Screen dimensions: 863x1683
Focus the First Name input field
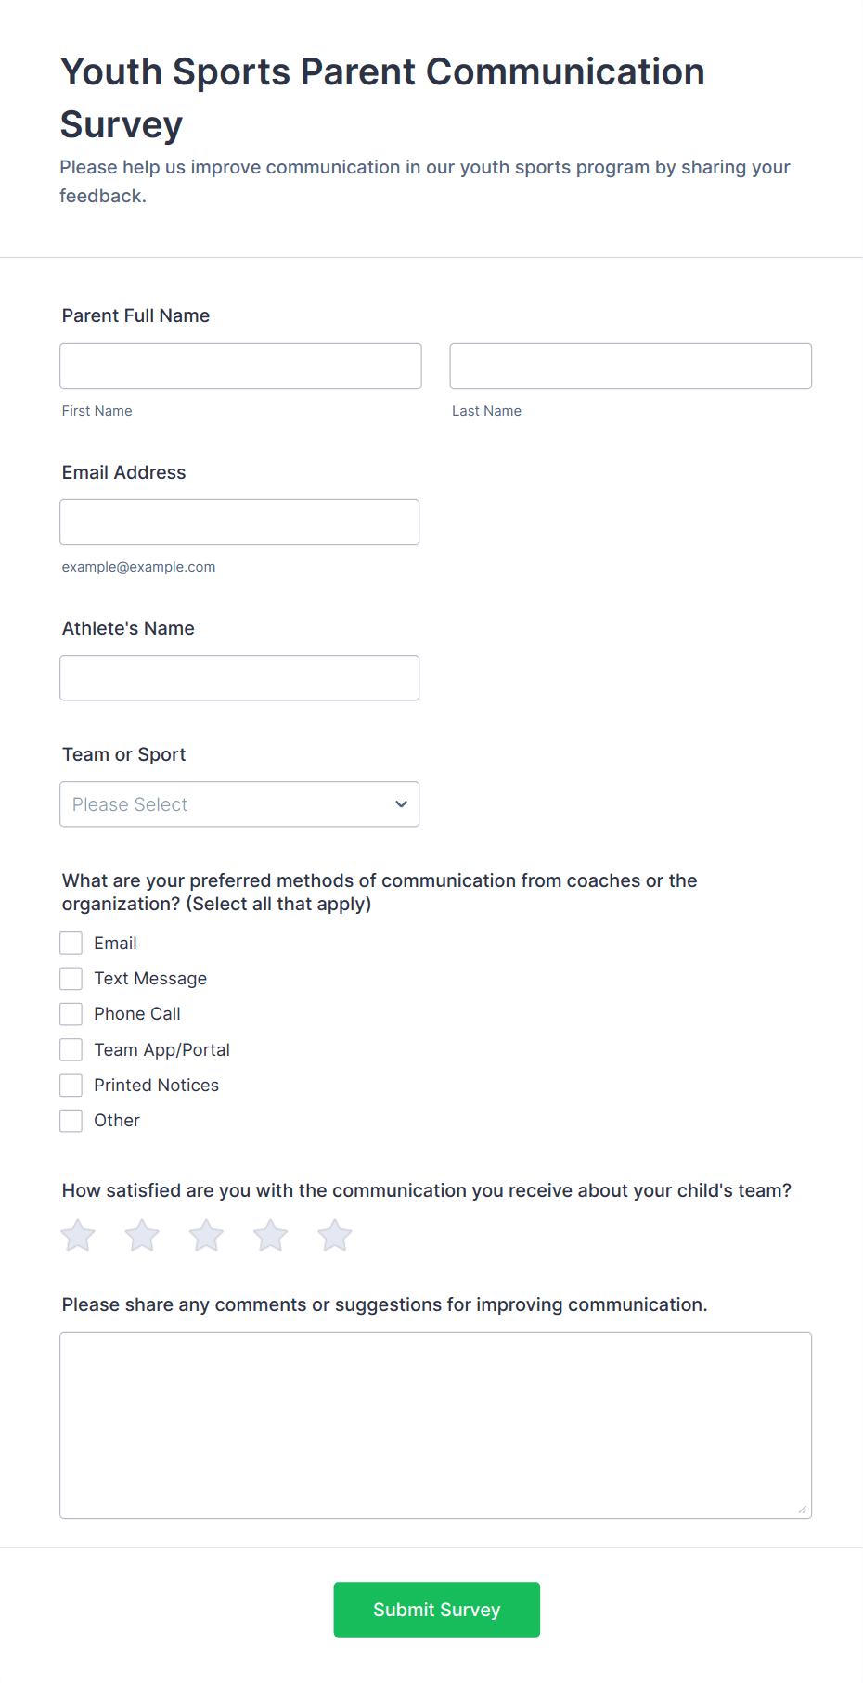point(241,366)
